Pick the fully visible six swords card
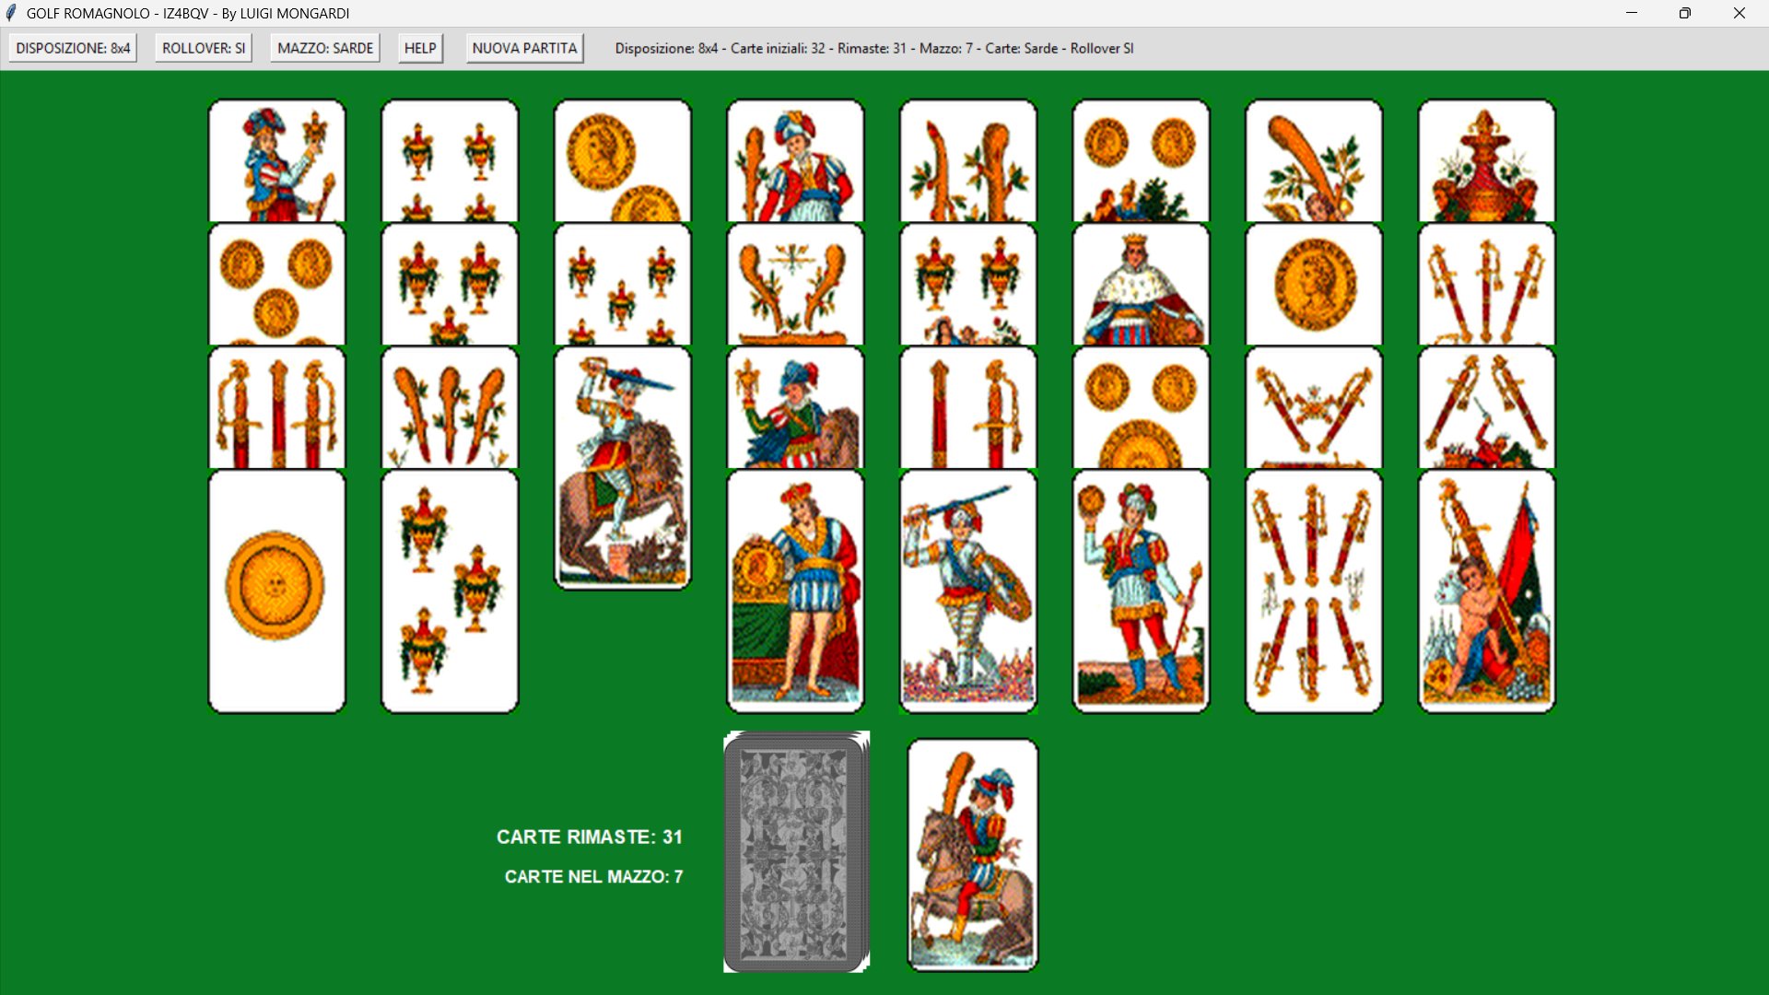1769x995 pixels. tap(1314, 592)
